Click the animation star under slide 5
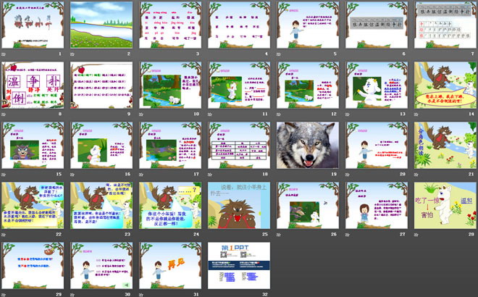This screenshot has height=297, width=478. pos(279,54)
